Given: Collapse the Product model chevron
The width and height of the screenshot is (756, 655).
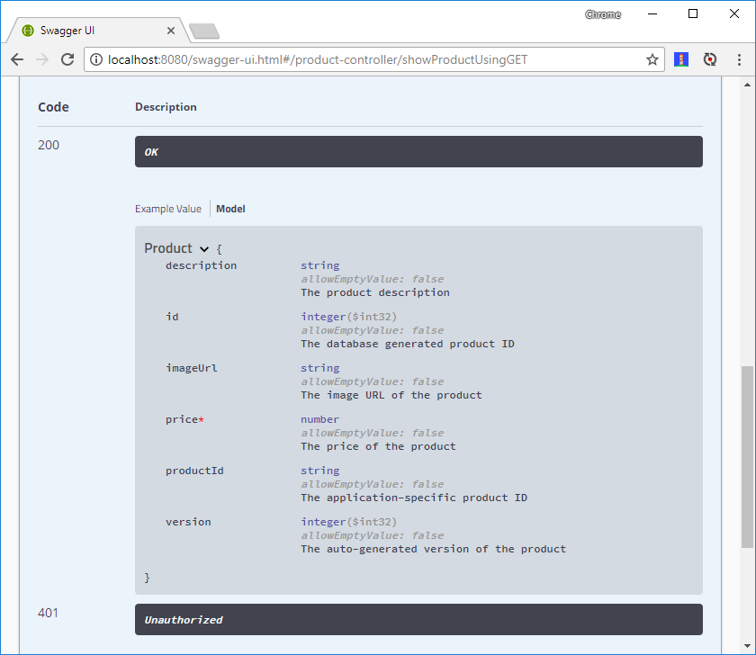Looking at the screenshot, I should pos(204,248).
